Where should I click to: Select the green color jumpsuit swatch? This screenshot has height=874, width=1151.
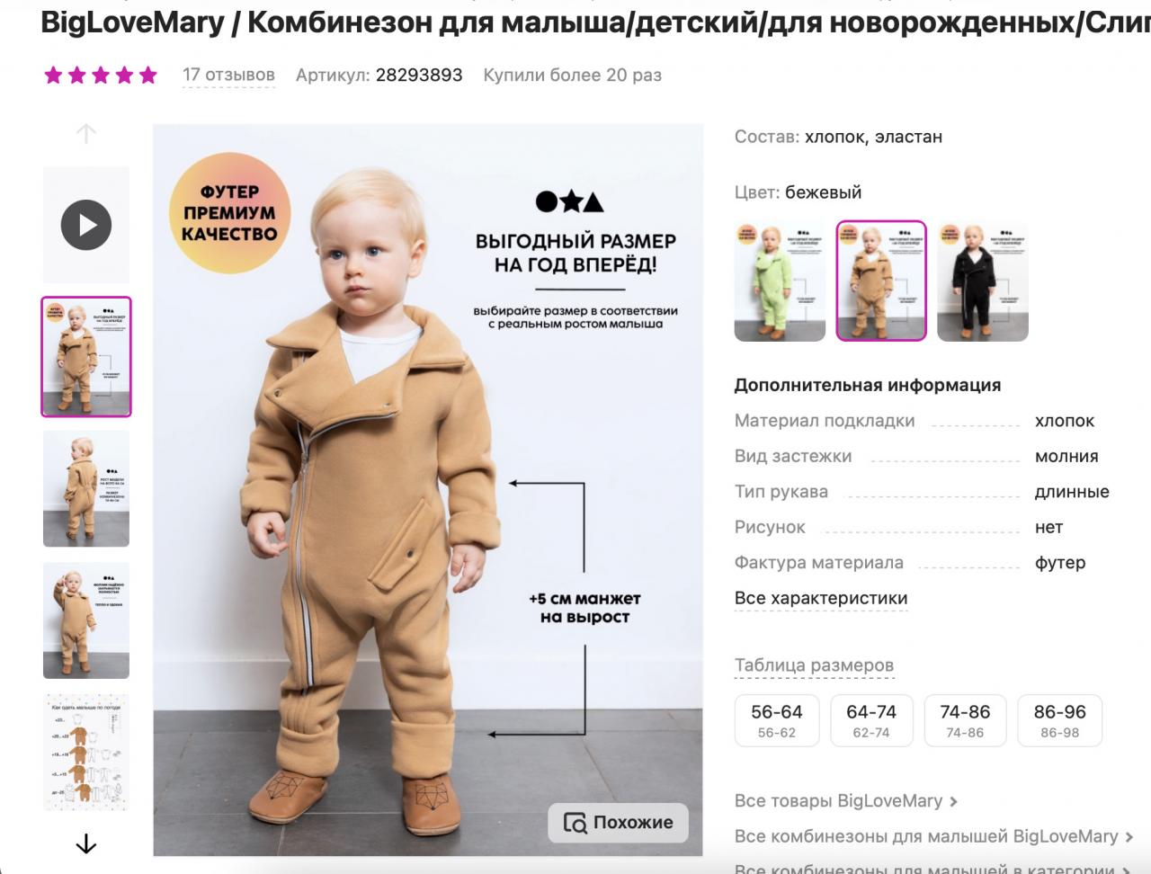[x=780, y=281]
